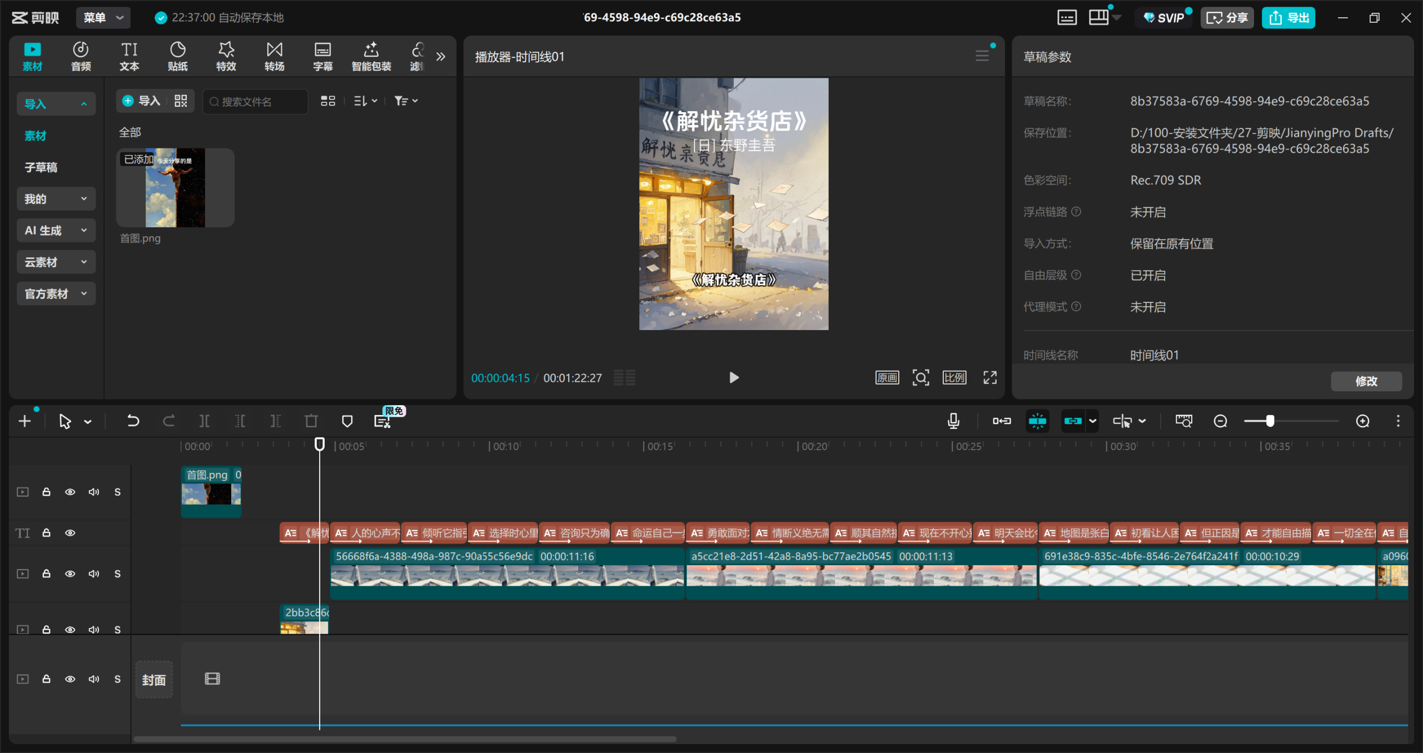Screen dimensions: 1423x753
Task: Expand the AI 生成 sidebar section
Action: tap(56, 230)
